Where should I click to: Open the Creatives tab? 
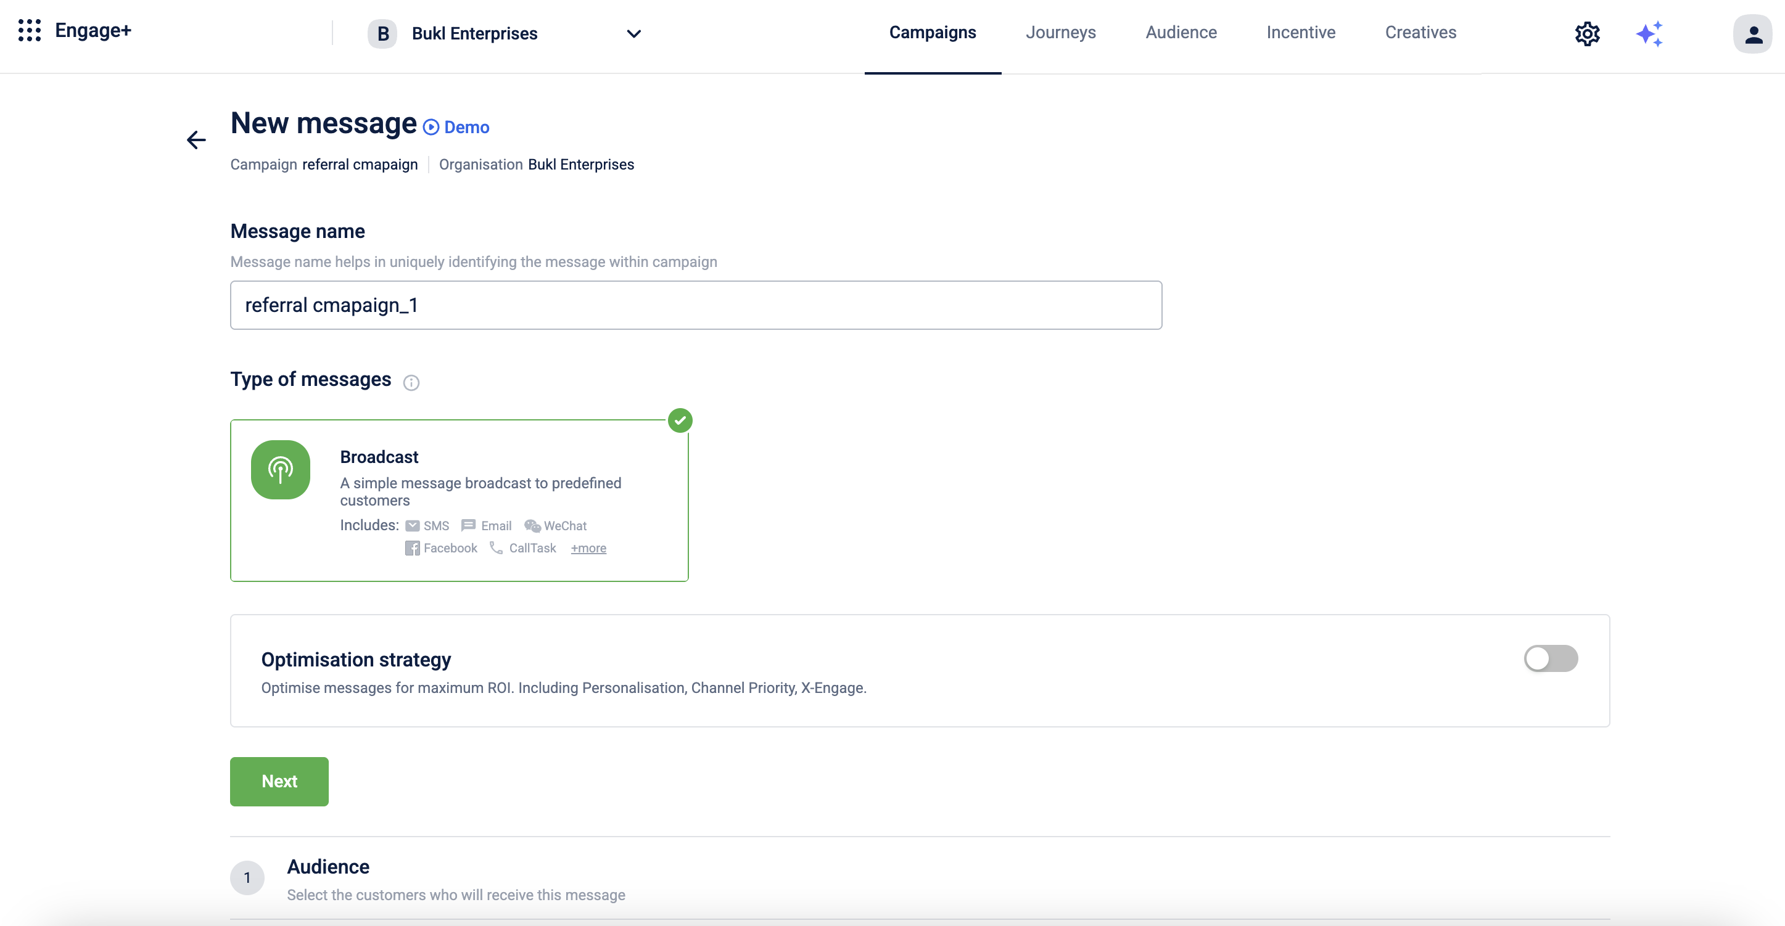(1420, 33)
